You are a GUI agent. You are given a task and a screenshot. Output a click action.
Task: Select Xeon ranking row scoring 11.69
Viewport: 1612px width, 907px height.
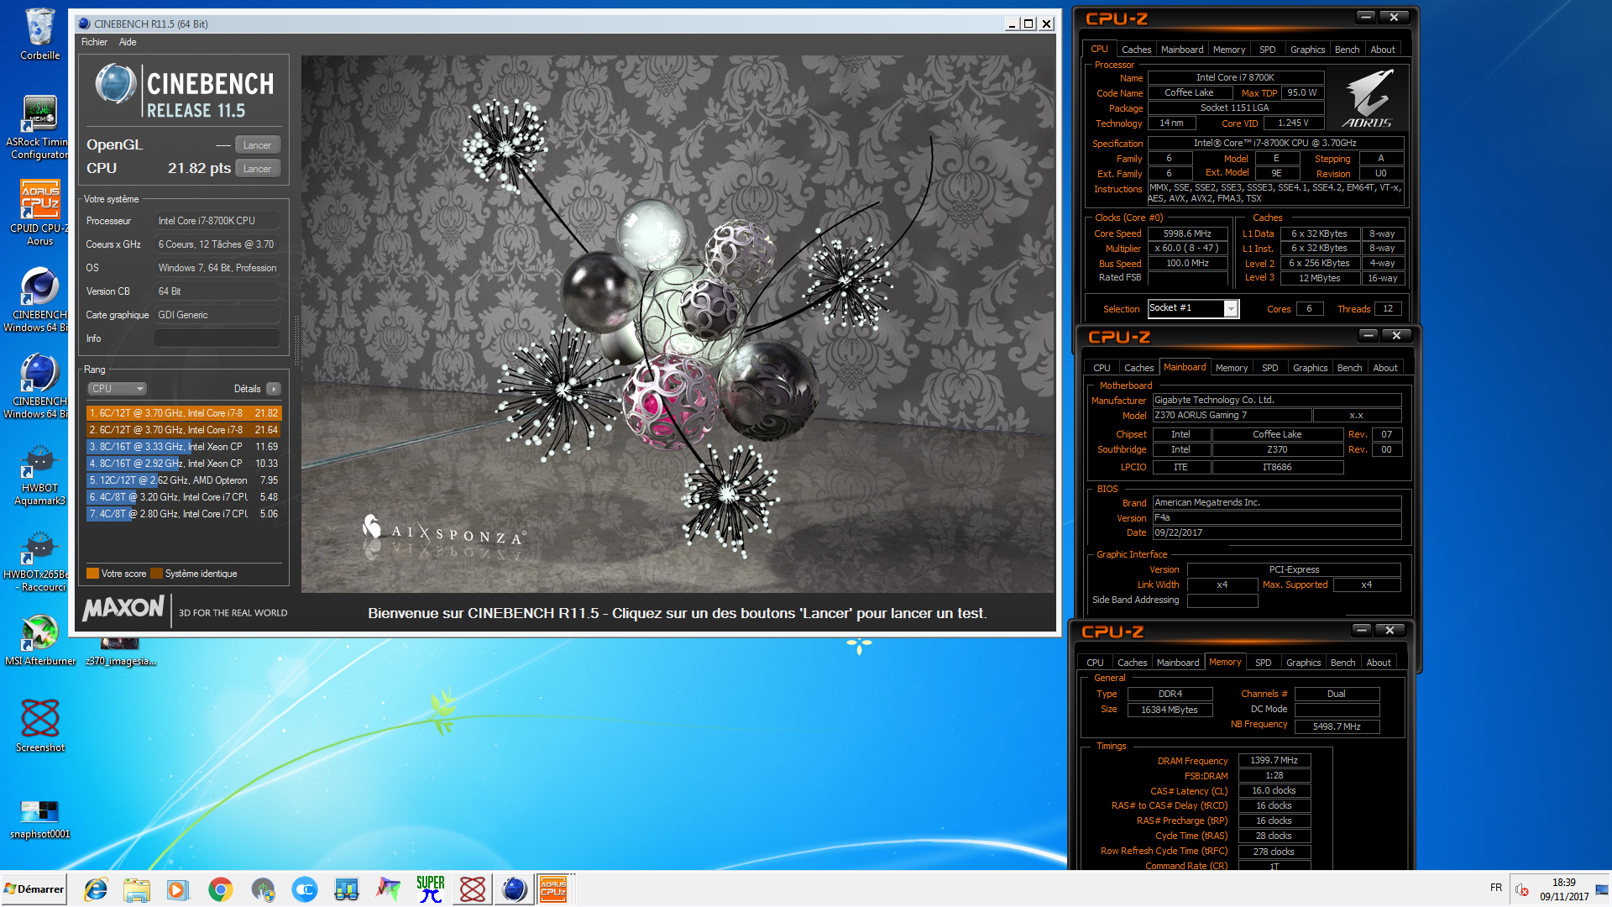183,447
